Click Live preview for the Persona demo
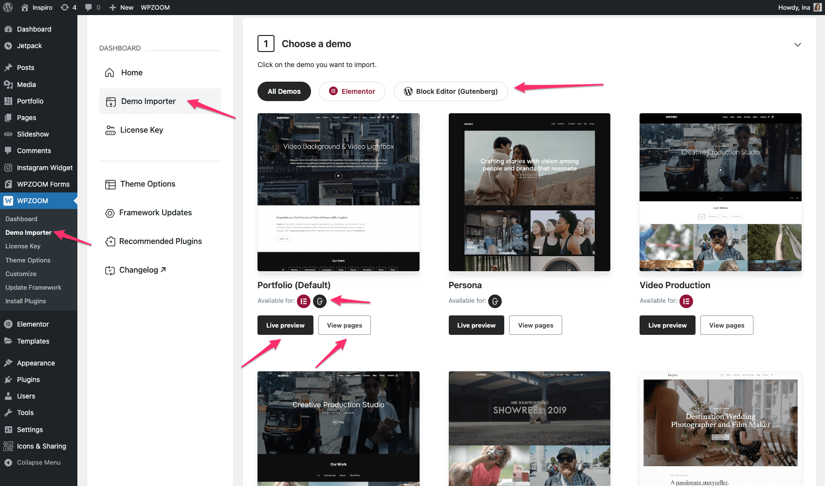 pos(476,325)
